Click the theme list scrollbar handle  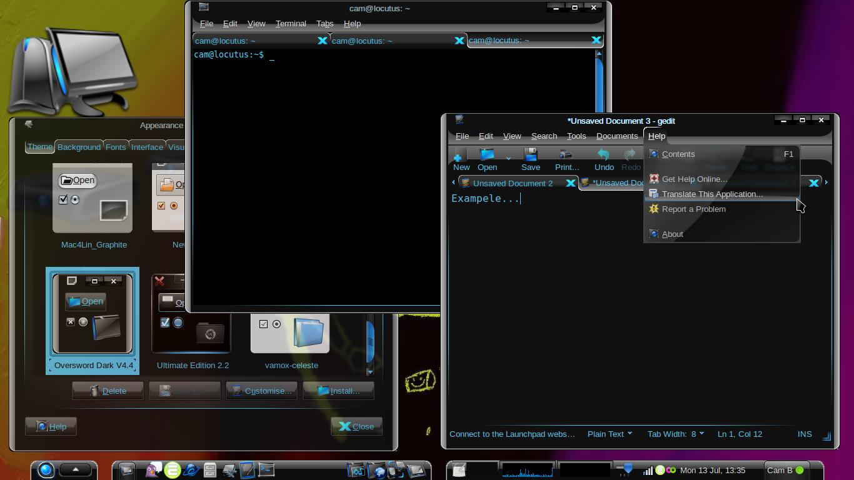pyautogui.click(x=370, y=342)
